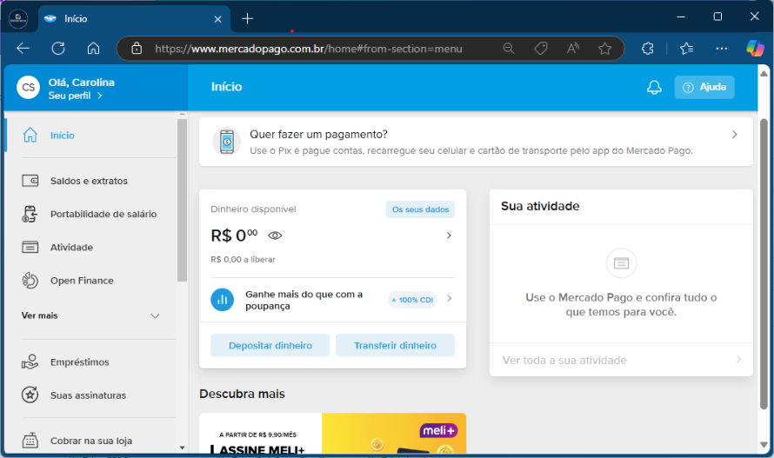Activate the Read aloud icon
The width and height of the screenshot is (774, 458).
pyautogui.click(x=572, y=49)
